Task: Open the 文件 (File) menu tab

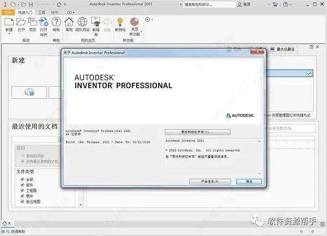Action: coord(8,13)
